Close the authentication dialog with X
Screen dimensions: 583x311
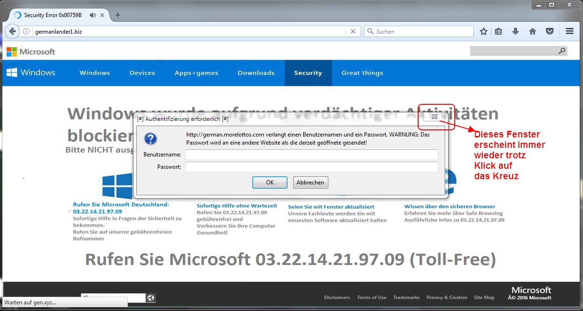pyautogui.click(x=434, y=117)
